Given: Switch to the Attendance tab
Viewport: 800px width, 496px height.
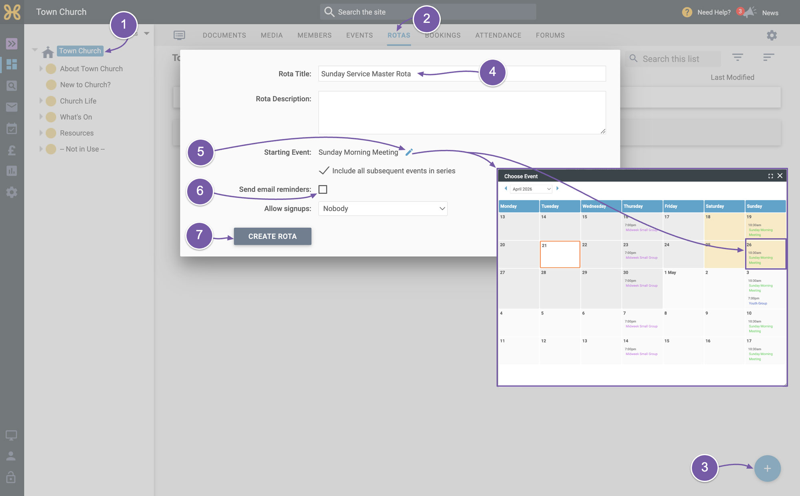Looking at the screenshot, I should tap(498, 35).
